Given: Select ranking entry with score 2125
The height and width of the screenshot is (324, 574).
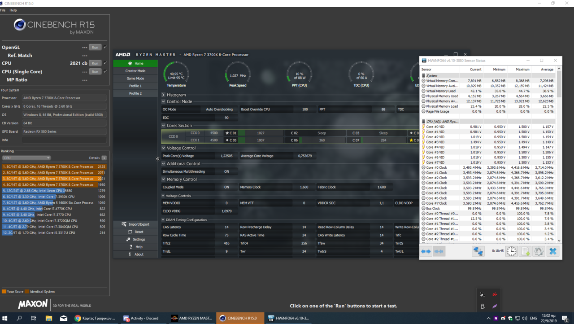Looking at the screenshot, I should 54,166.
